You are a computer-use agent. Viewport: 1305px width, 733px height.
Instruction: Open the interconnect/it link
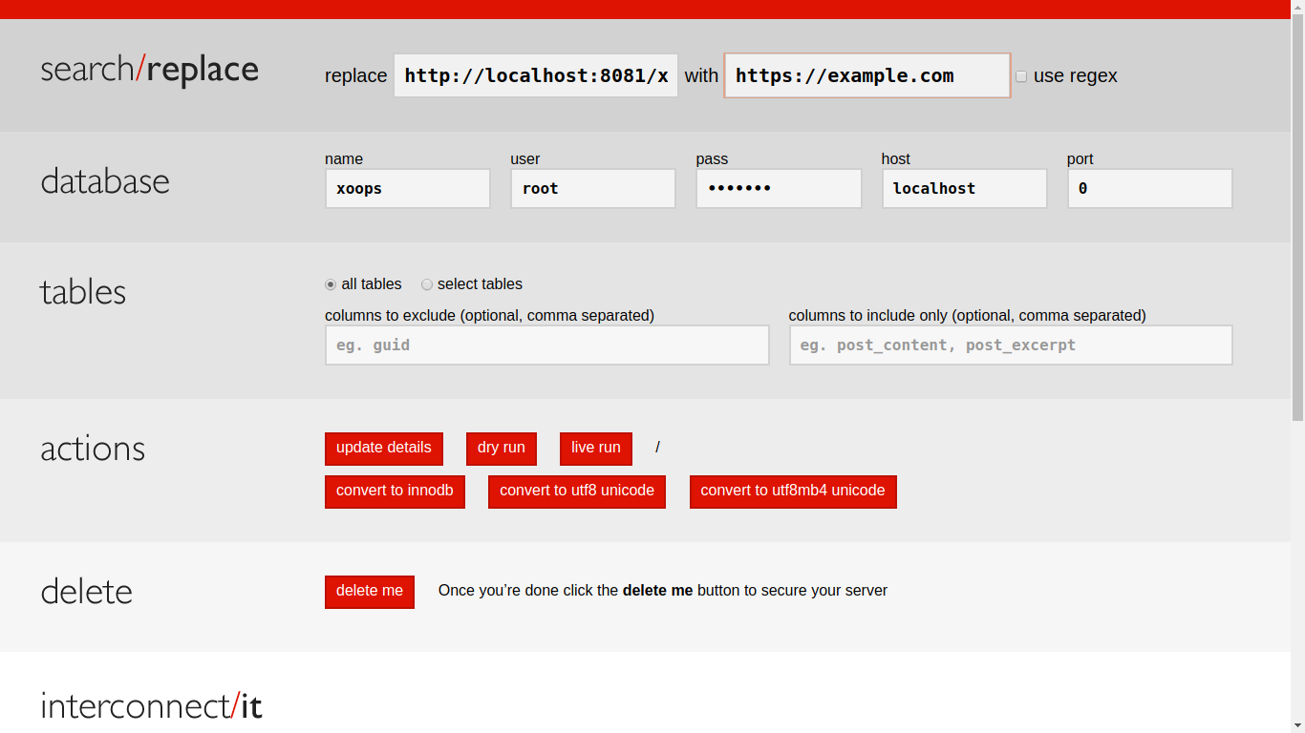point(151,706)
